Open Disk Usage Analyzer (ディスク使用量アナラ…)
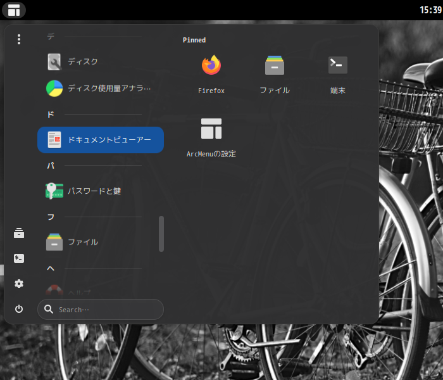Viewport: 443px width, 380px height. [x=101, y=89]
